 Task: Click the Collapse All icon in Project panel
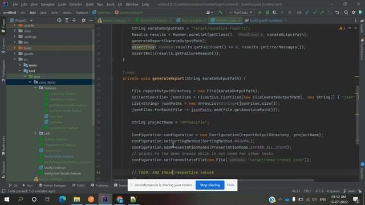coord(74,20)
